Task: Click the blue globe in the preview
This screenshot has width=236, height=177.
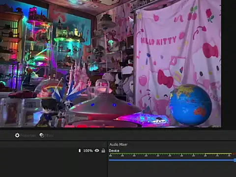Action: point(190,105)
